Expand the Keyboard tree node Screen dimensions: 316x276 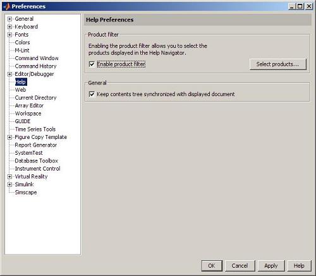pyautogui.click(x=9, y=27)
